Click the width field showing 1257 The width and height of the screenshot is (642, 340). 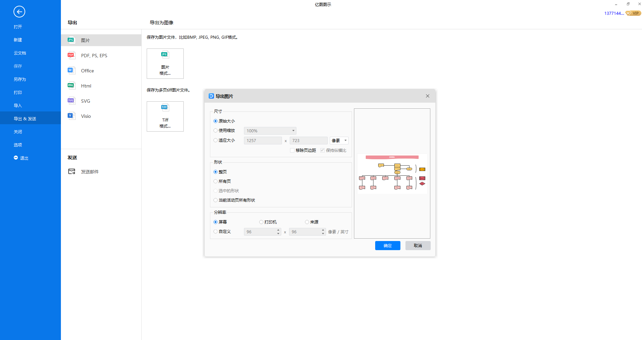(x=263, y=140)
